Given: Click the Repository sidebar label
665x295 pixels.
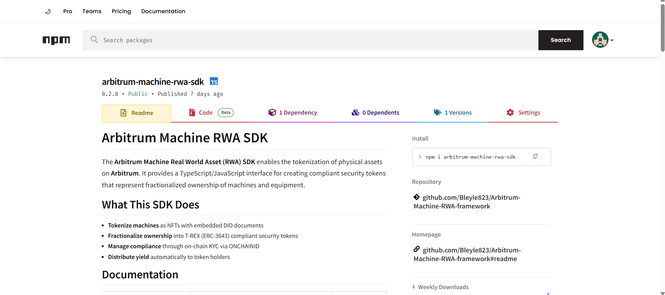Looking at the screenshot, I should [x=426, y=182].
